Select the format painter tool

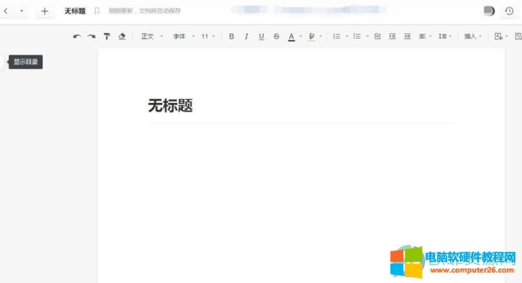[107, 37]
